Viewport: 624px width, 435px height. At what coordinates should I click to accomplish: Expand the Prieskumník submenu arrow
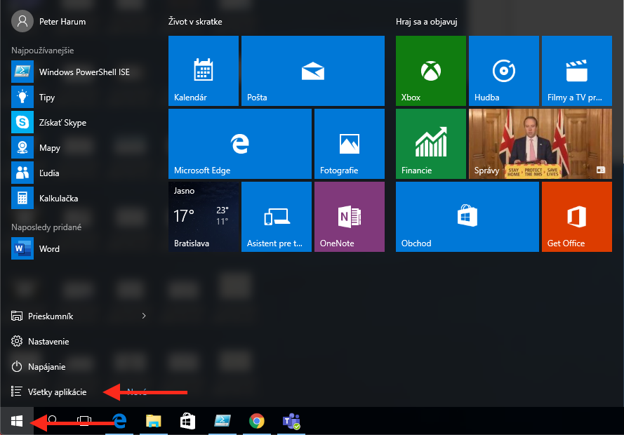pos(144,316)
